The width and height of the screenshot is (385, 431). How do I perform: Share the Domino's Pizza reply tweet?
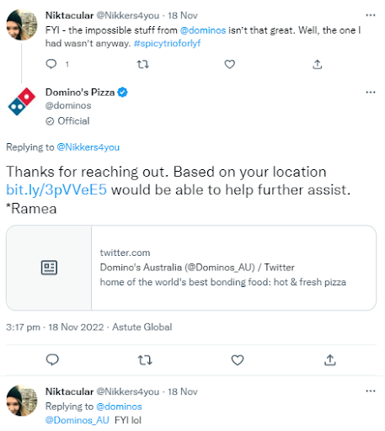(330, 359)
